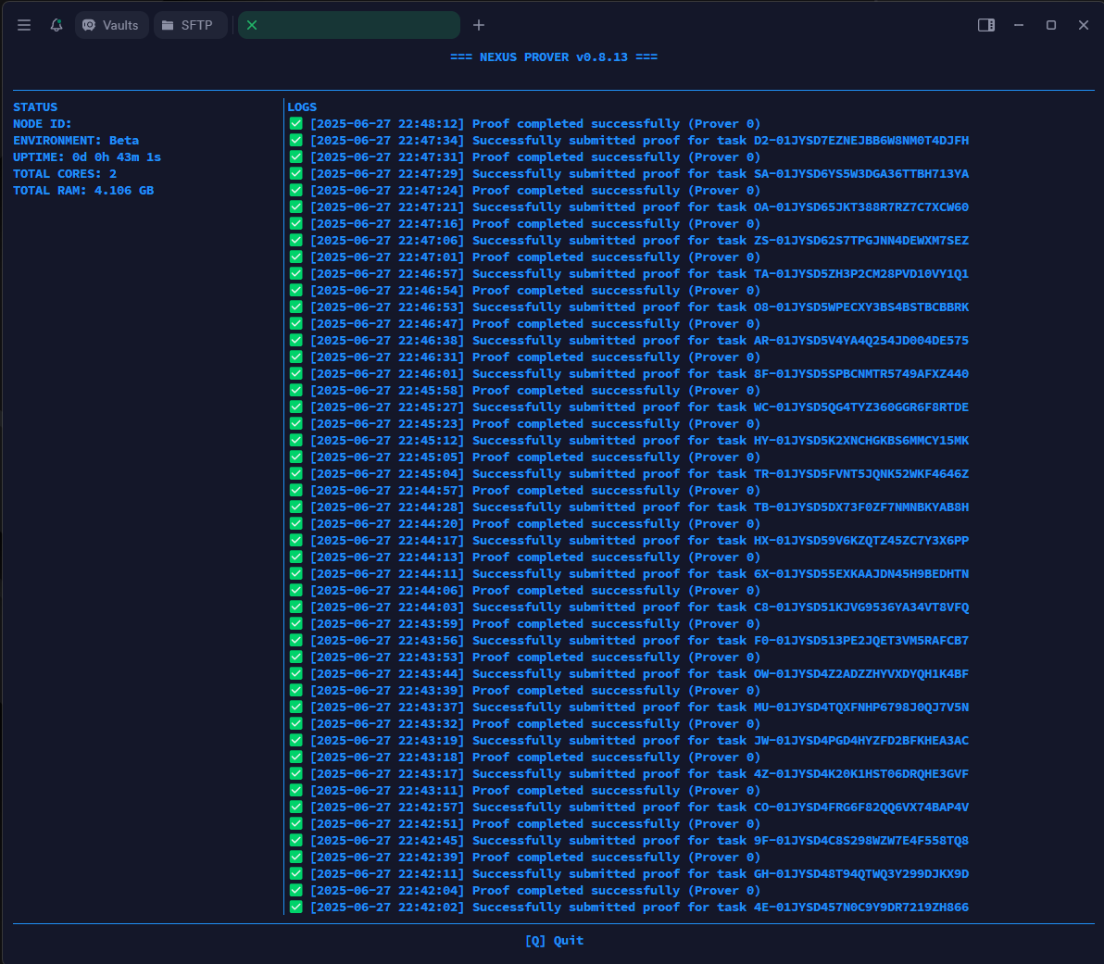The width and height of the screenshot is (1104, 964).
Task: Click the LOGS heading
Action: point(302,107)
